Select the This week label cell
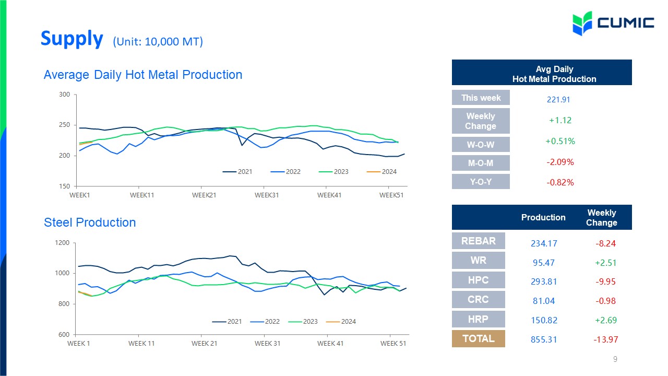Image resolution: width=668 pixels, height=376 pixels. (x=481, y=98)
